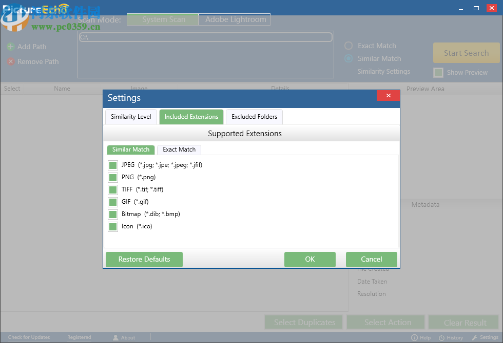The width and height of the screenshot is (503, 343).
Task: Maximize the PictureEcho window
Action: 476,8
